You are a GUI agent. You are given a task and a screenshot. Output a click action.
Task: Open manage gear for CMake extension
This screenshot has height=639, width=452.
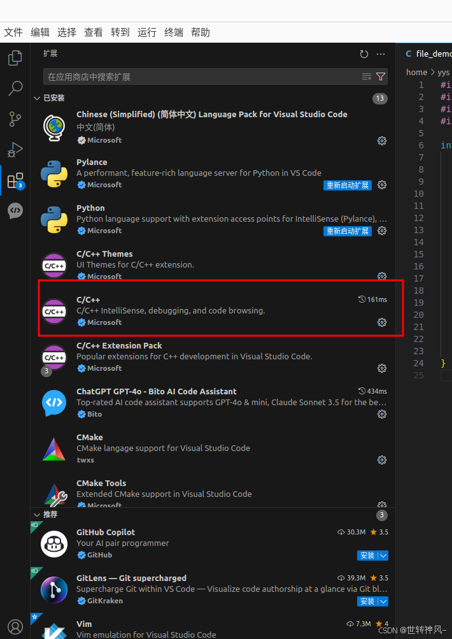(381, 460)
